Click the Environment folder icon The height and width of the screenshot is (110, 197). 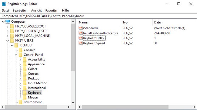20,102
